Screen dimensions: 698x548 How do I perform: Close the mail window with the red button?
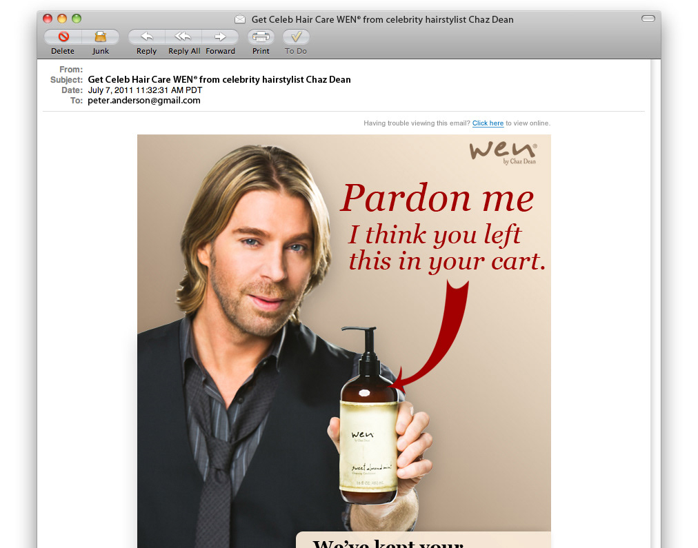click(48, 19)
